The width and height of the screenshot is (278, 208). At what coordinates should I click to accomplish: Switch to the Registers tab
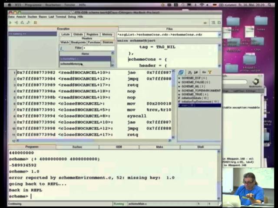point(93,34)
